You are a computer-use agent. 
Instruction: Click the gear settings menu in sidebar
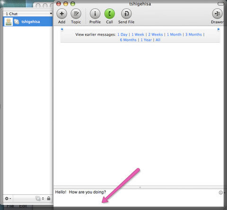(8, 198)
